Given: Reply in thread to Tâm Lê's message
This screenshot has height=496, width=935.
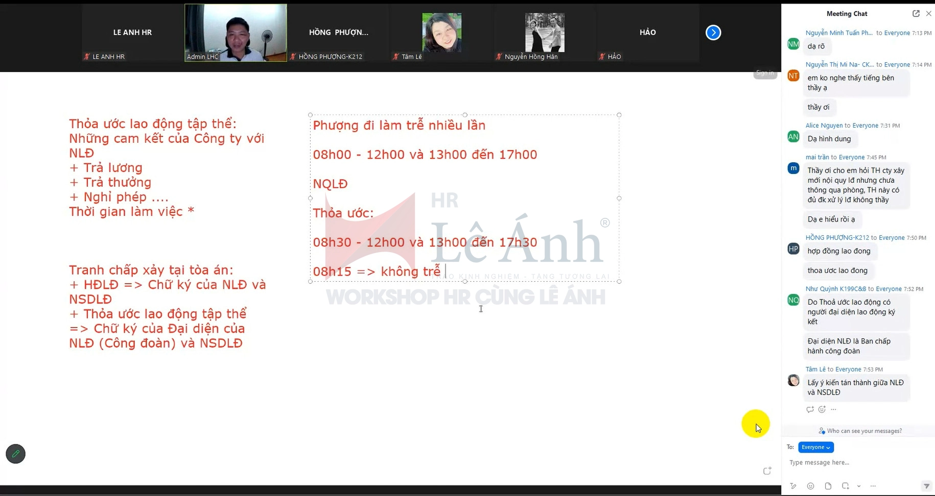Looking at the screenshot, I should pos(809,409).
